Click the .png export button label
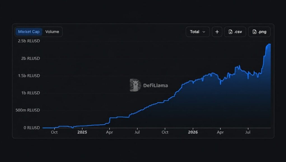 [262, 32]
